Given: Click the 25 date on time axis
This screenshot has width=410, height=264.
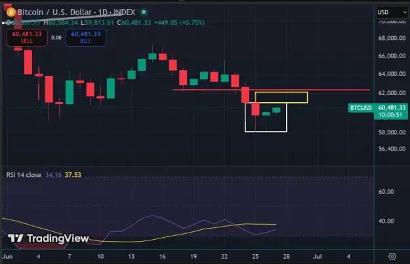Looking at the screenshot, I should point(255,256).
